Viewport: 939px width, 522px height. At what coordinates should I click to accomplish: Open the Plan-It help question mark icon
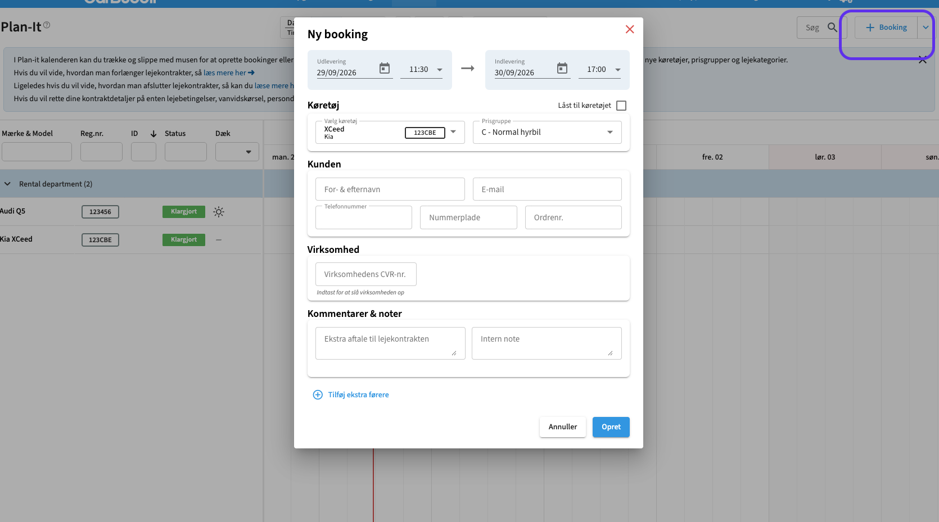tap(47, 25)
